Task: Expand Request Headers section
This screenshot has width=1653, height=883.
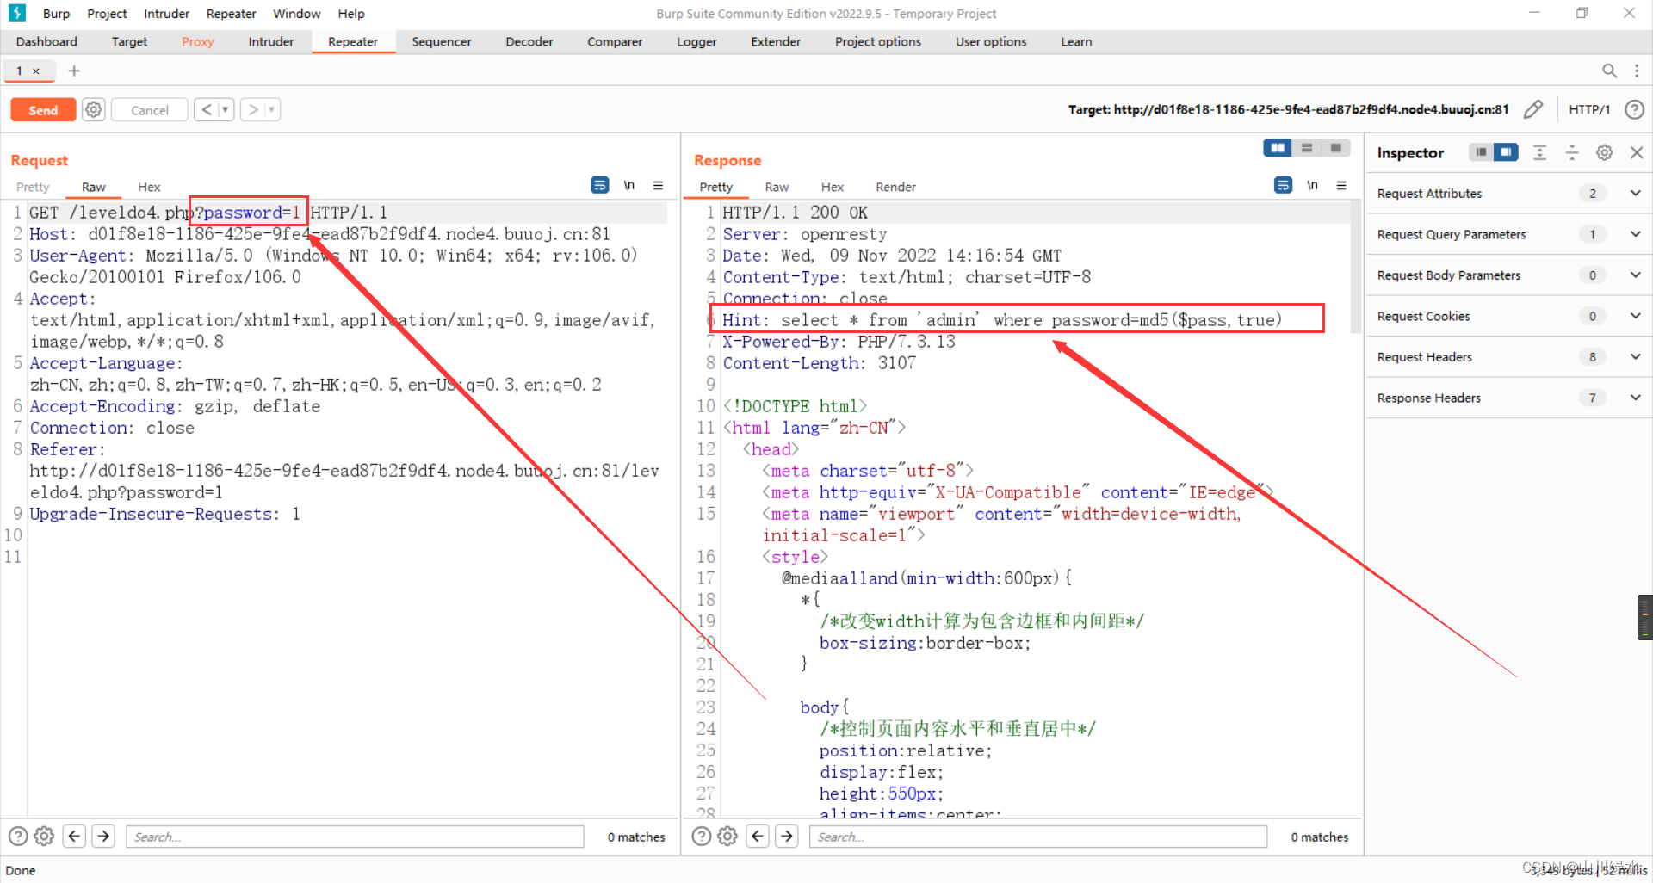Action: coord(1509,357)
